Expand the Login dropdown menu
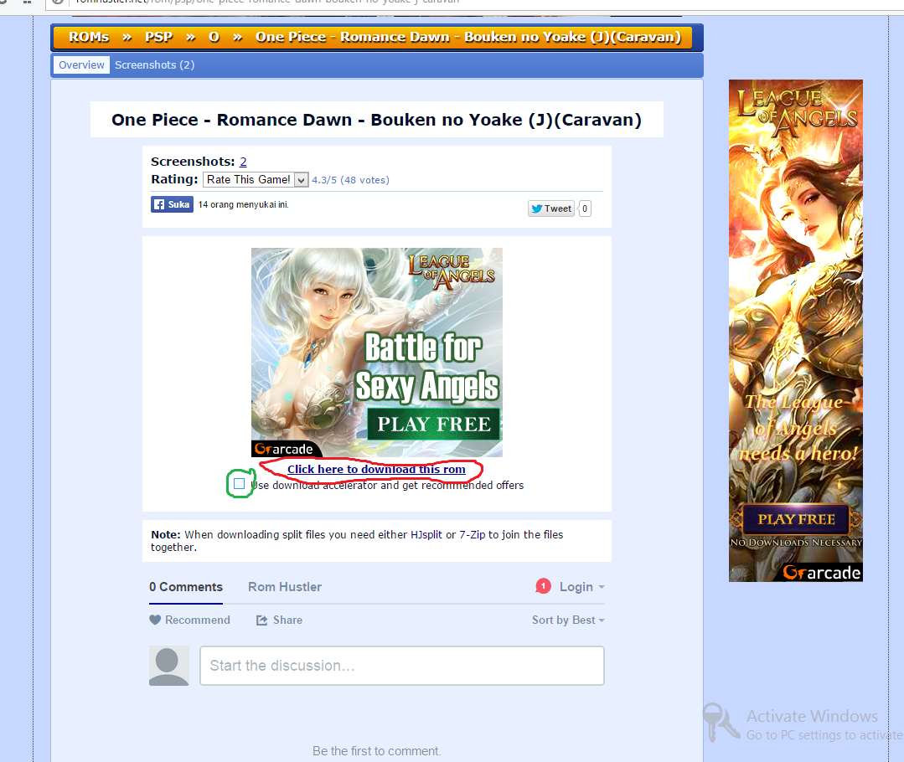This screenshot has width=904, height=762. point(581,587)
